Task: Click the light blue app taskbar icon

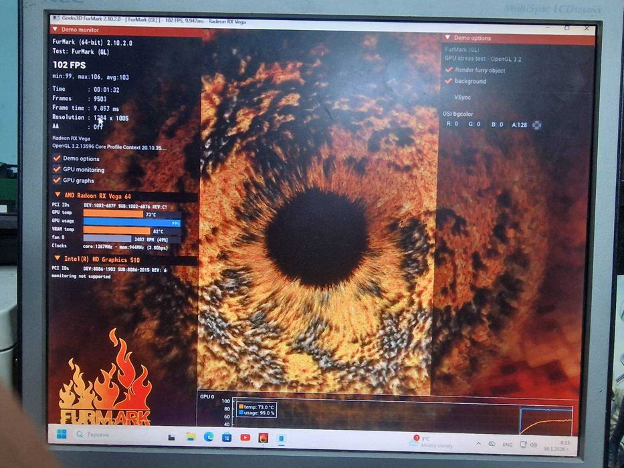Action: [282, 438]
